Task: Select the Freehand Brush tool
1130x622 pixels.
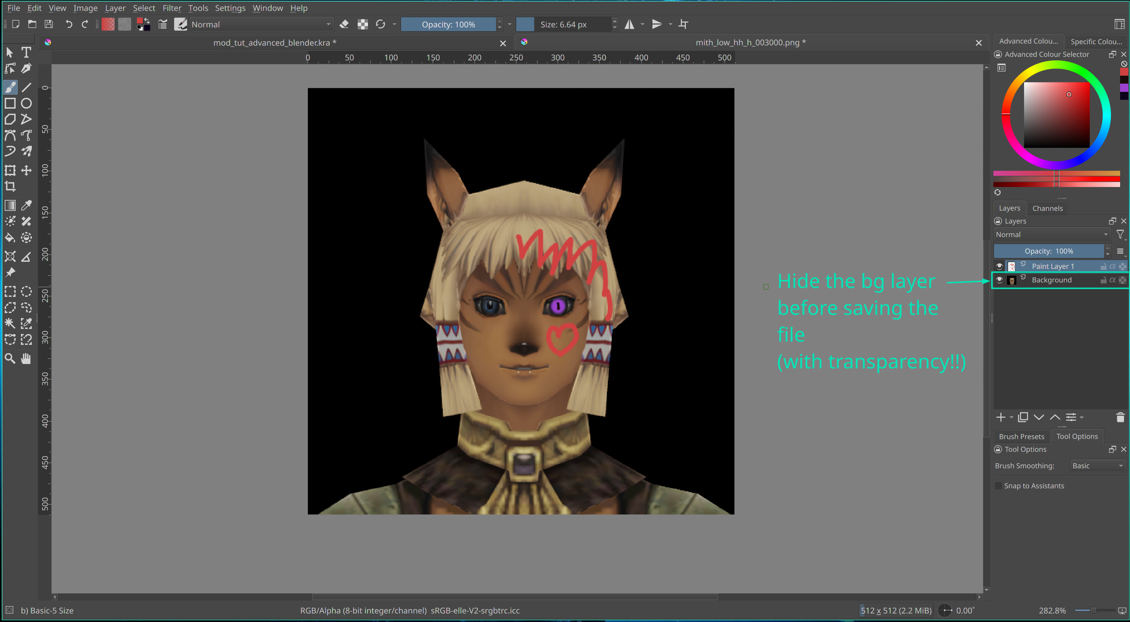Action: click(10, 87)
